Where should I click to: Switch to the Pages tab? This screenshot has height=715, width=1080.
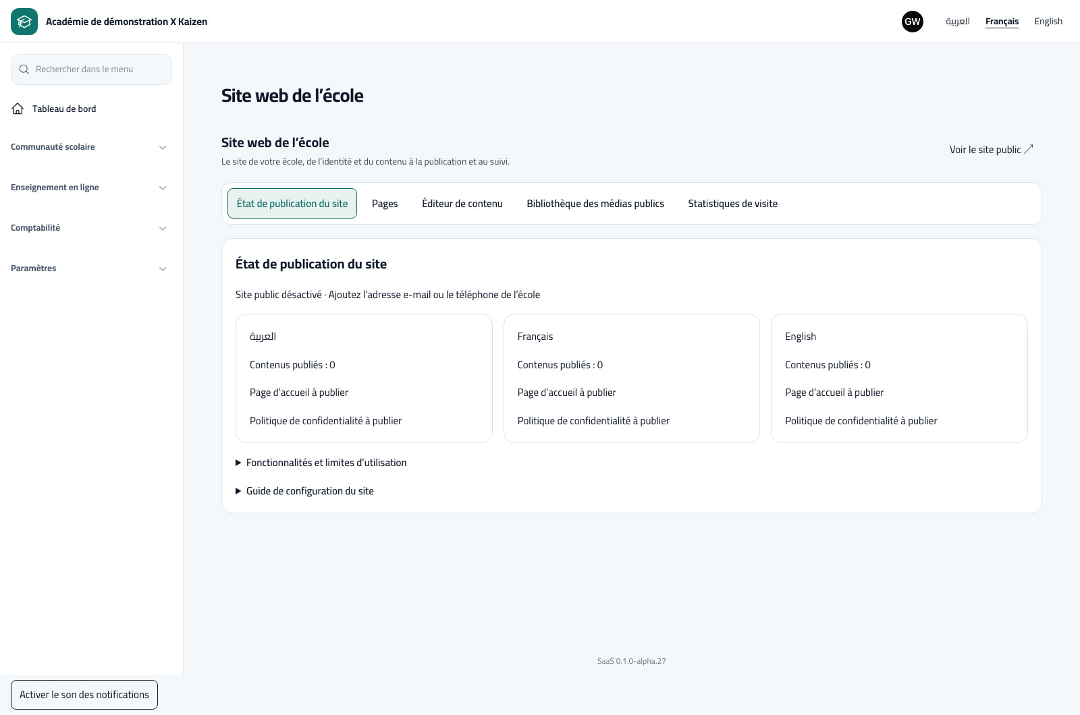[385, 204]
